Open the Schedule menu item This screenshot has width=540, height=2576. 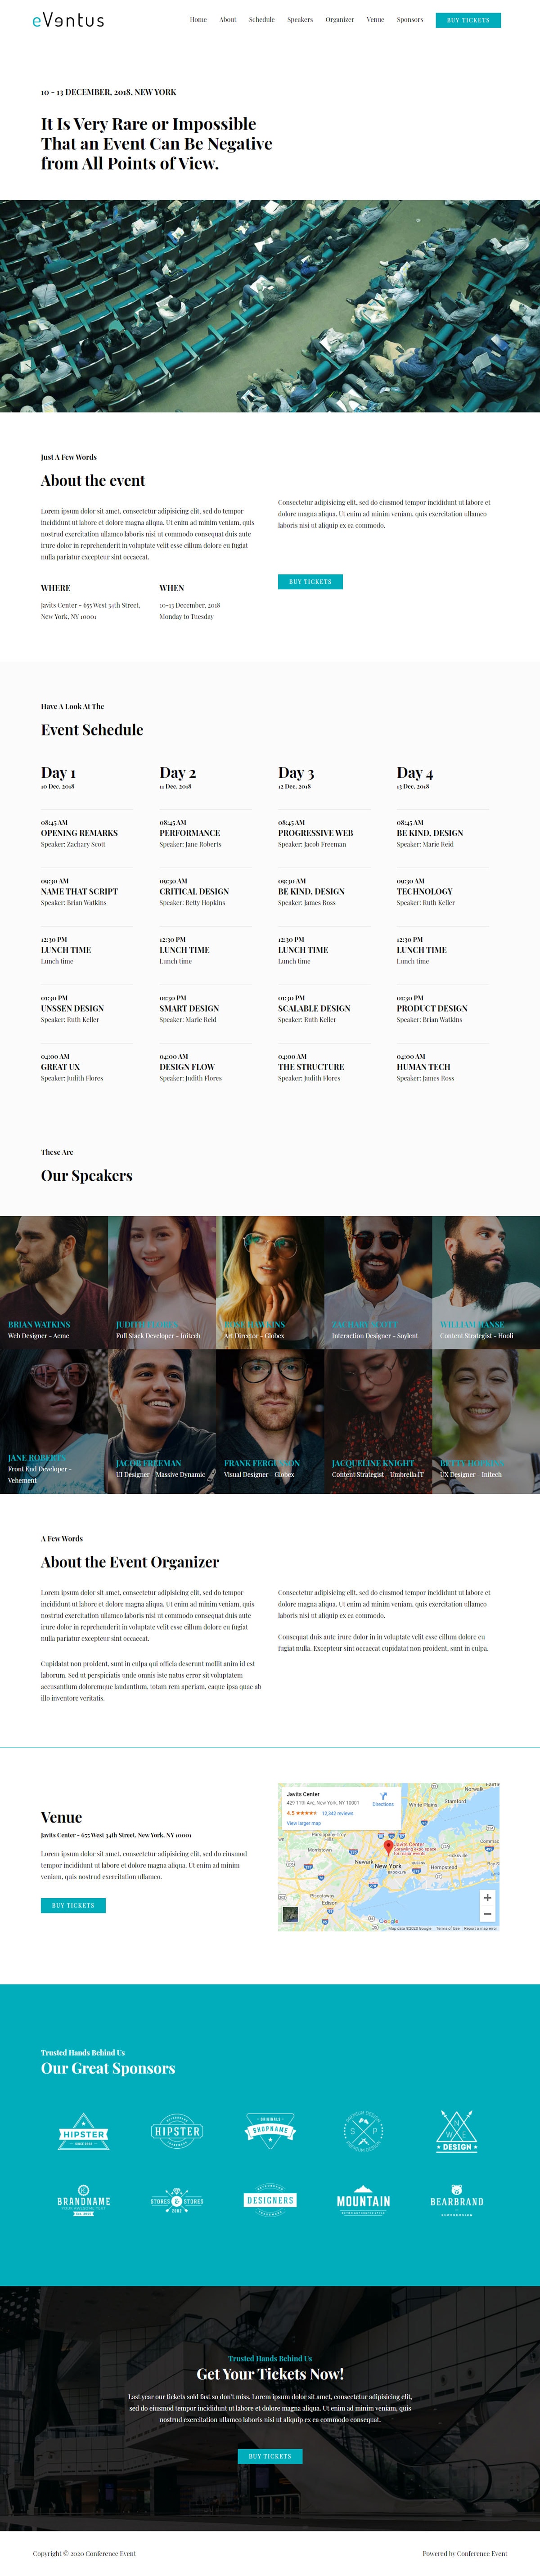point(262,20)
